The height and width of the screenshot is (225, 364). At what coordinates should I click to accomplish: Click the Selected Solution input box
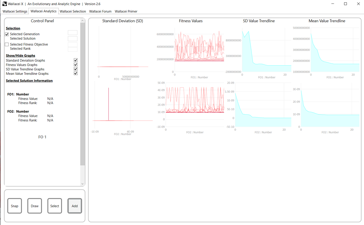[x=73, y=39]
